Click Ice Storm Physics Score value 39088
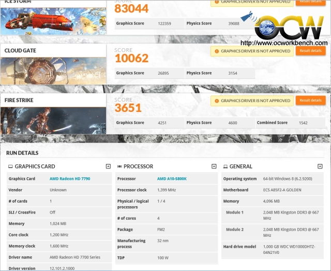 click(234, 23)
